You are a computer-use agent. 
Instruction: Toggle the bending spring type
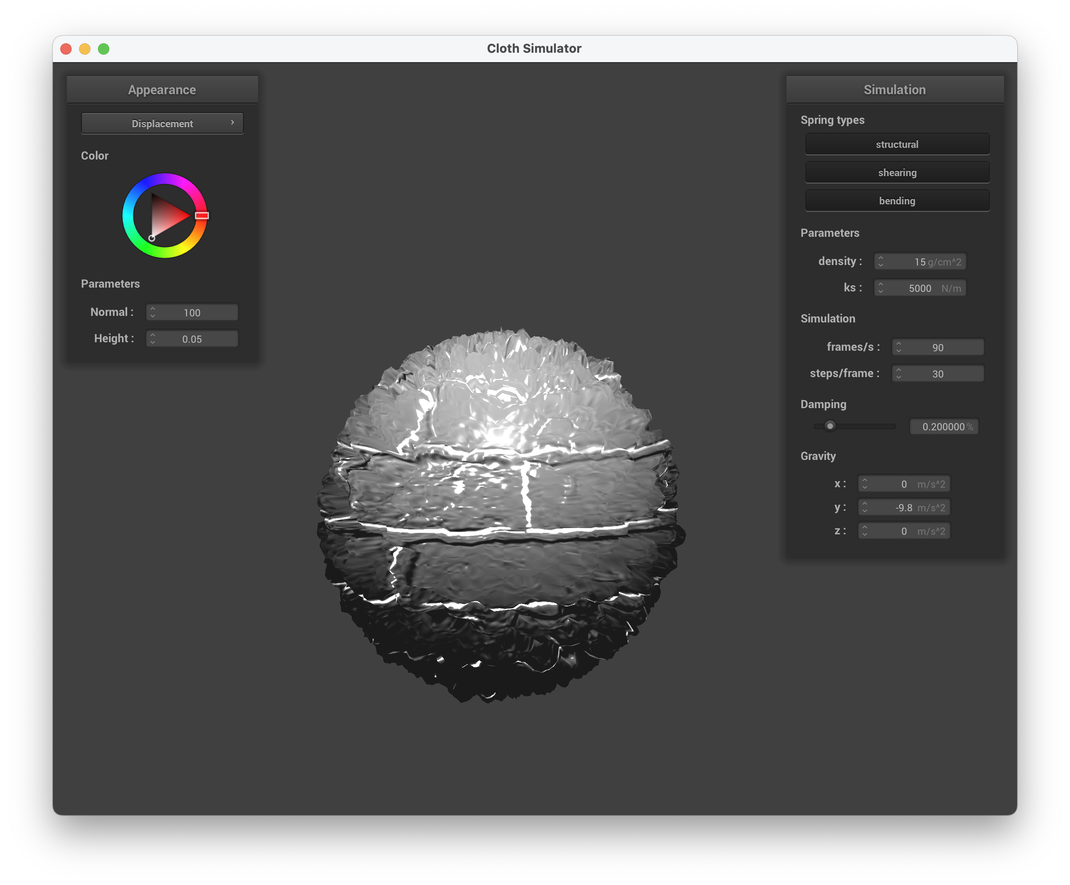(897, 201)
